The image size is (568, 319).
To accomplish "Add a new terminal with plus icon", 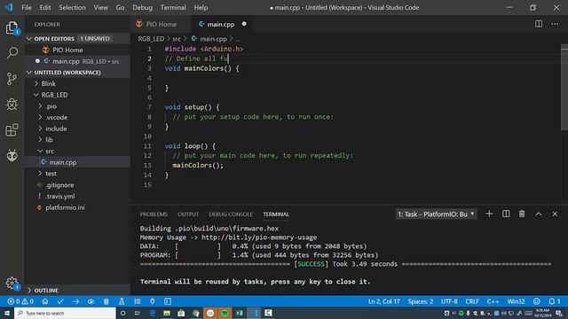I will point(489,214).
